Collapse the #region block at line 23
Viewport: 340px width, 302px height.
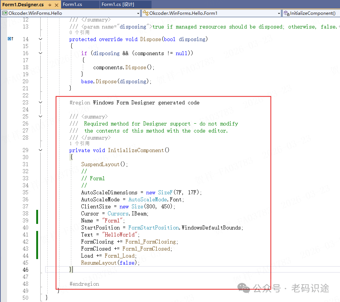click(x=40, y=103)
